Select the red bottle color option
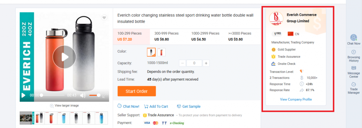This screenshot has height=128, width=362. 161,52
